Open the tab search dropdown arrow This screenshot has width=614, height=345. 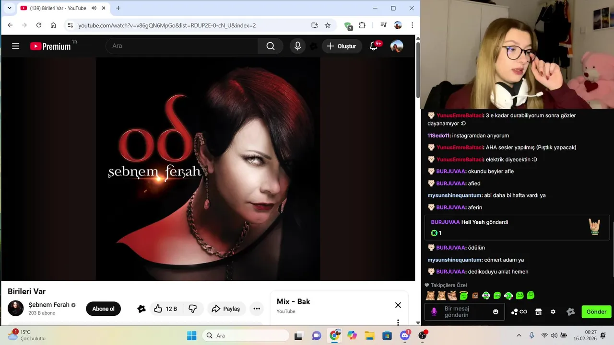pos(9,8)
